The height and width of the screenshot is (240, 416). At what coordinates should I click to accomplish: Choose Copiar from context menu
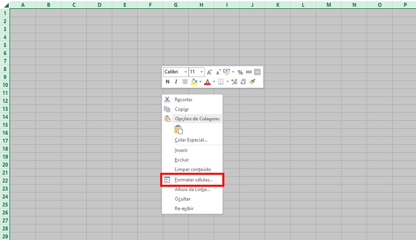coord(192,109)
